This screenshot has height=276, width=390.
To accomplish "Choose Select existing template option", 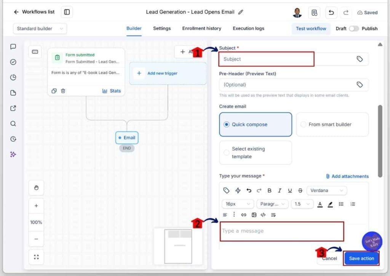I will tap(256, 153).
